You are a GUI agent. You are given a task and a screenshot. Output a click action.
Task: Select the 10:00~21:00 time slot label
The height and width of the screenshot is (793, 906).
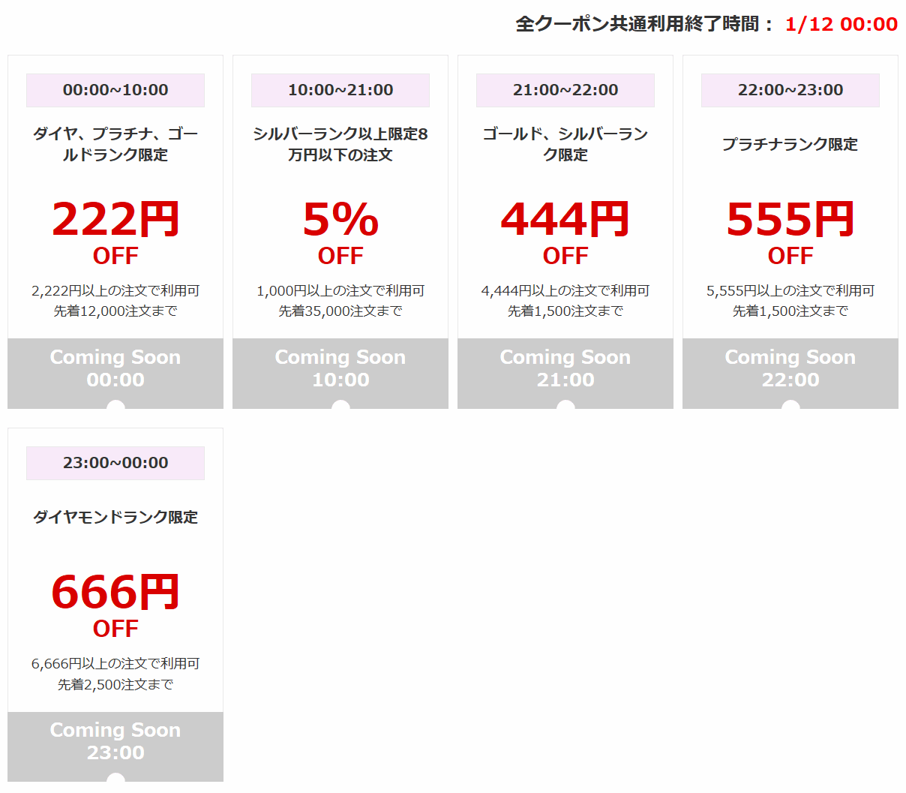[x=340, y=90]
